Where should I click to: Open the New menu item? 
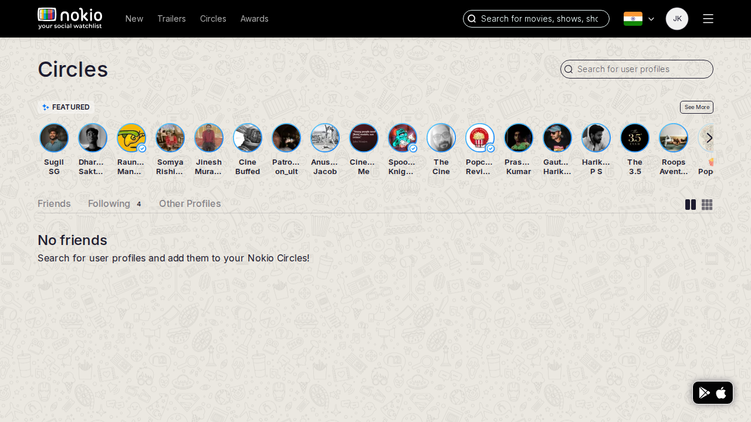click(134, 19)
